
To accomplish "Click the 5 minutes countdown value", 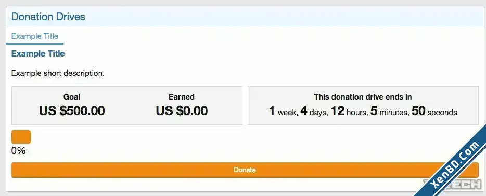I will tap(390, 111).
